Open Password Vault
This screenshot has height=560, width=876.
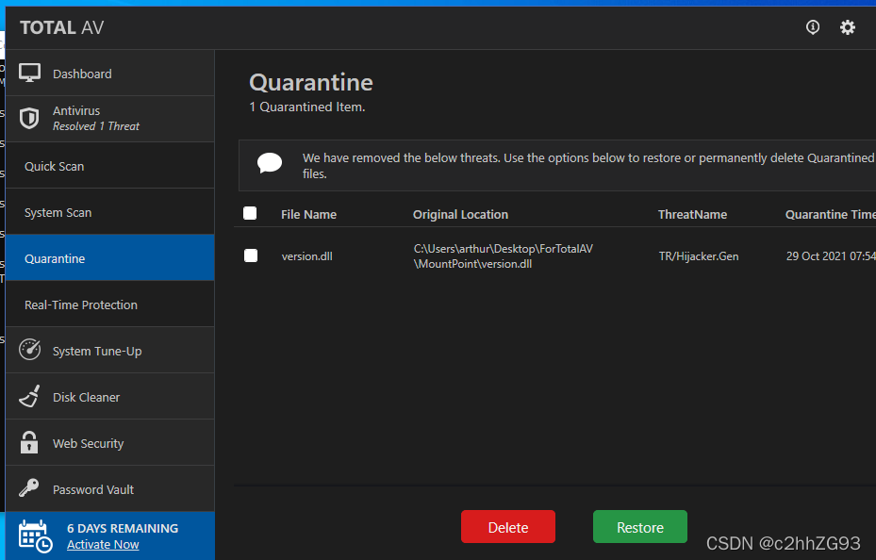point(110,489)
